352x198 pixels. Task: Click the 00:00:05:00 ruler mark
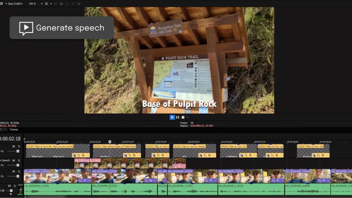pos(194,142)
